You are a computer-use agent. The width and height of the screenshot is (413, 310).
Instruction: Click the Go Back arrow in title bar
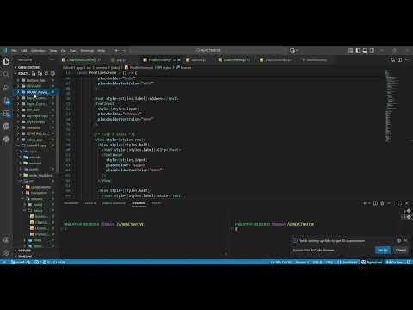(x=116, y=51)
